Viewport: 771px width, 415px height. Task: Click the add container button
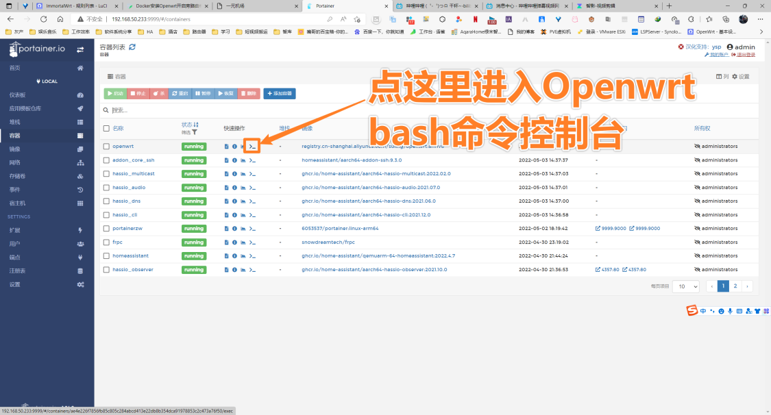280,93
